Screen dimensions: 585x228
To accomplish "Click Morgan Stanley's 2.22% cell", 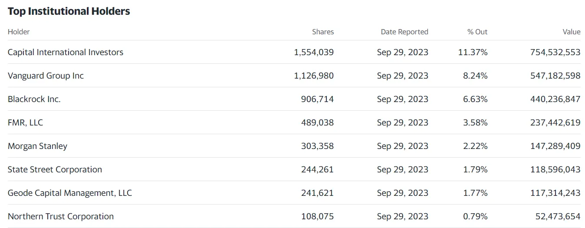I will 475,146.
